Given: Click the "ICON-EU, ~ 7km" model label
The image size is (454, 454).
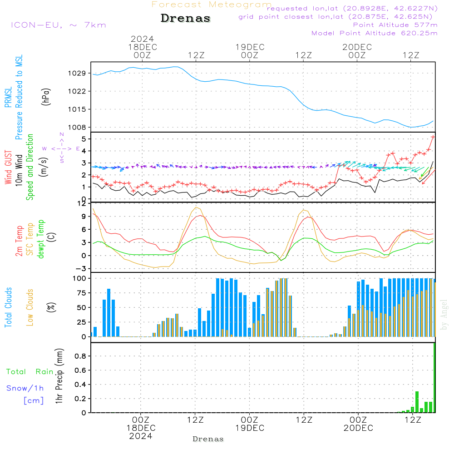Looking at the screenshot, I should tap(59, 25).
